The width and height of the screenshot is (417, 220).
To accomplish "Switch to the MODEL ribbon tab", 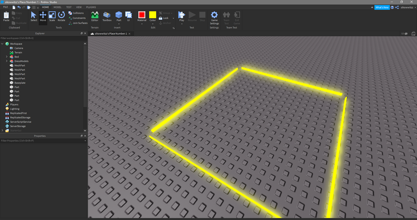I will coord(57,7).
